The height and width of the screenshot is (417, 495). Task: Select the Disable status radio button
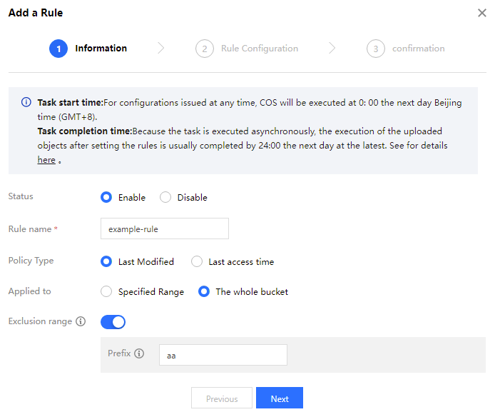(x=165, y=197)
